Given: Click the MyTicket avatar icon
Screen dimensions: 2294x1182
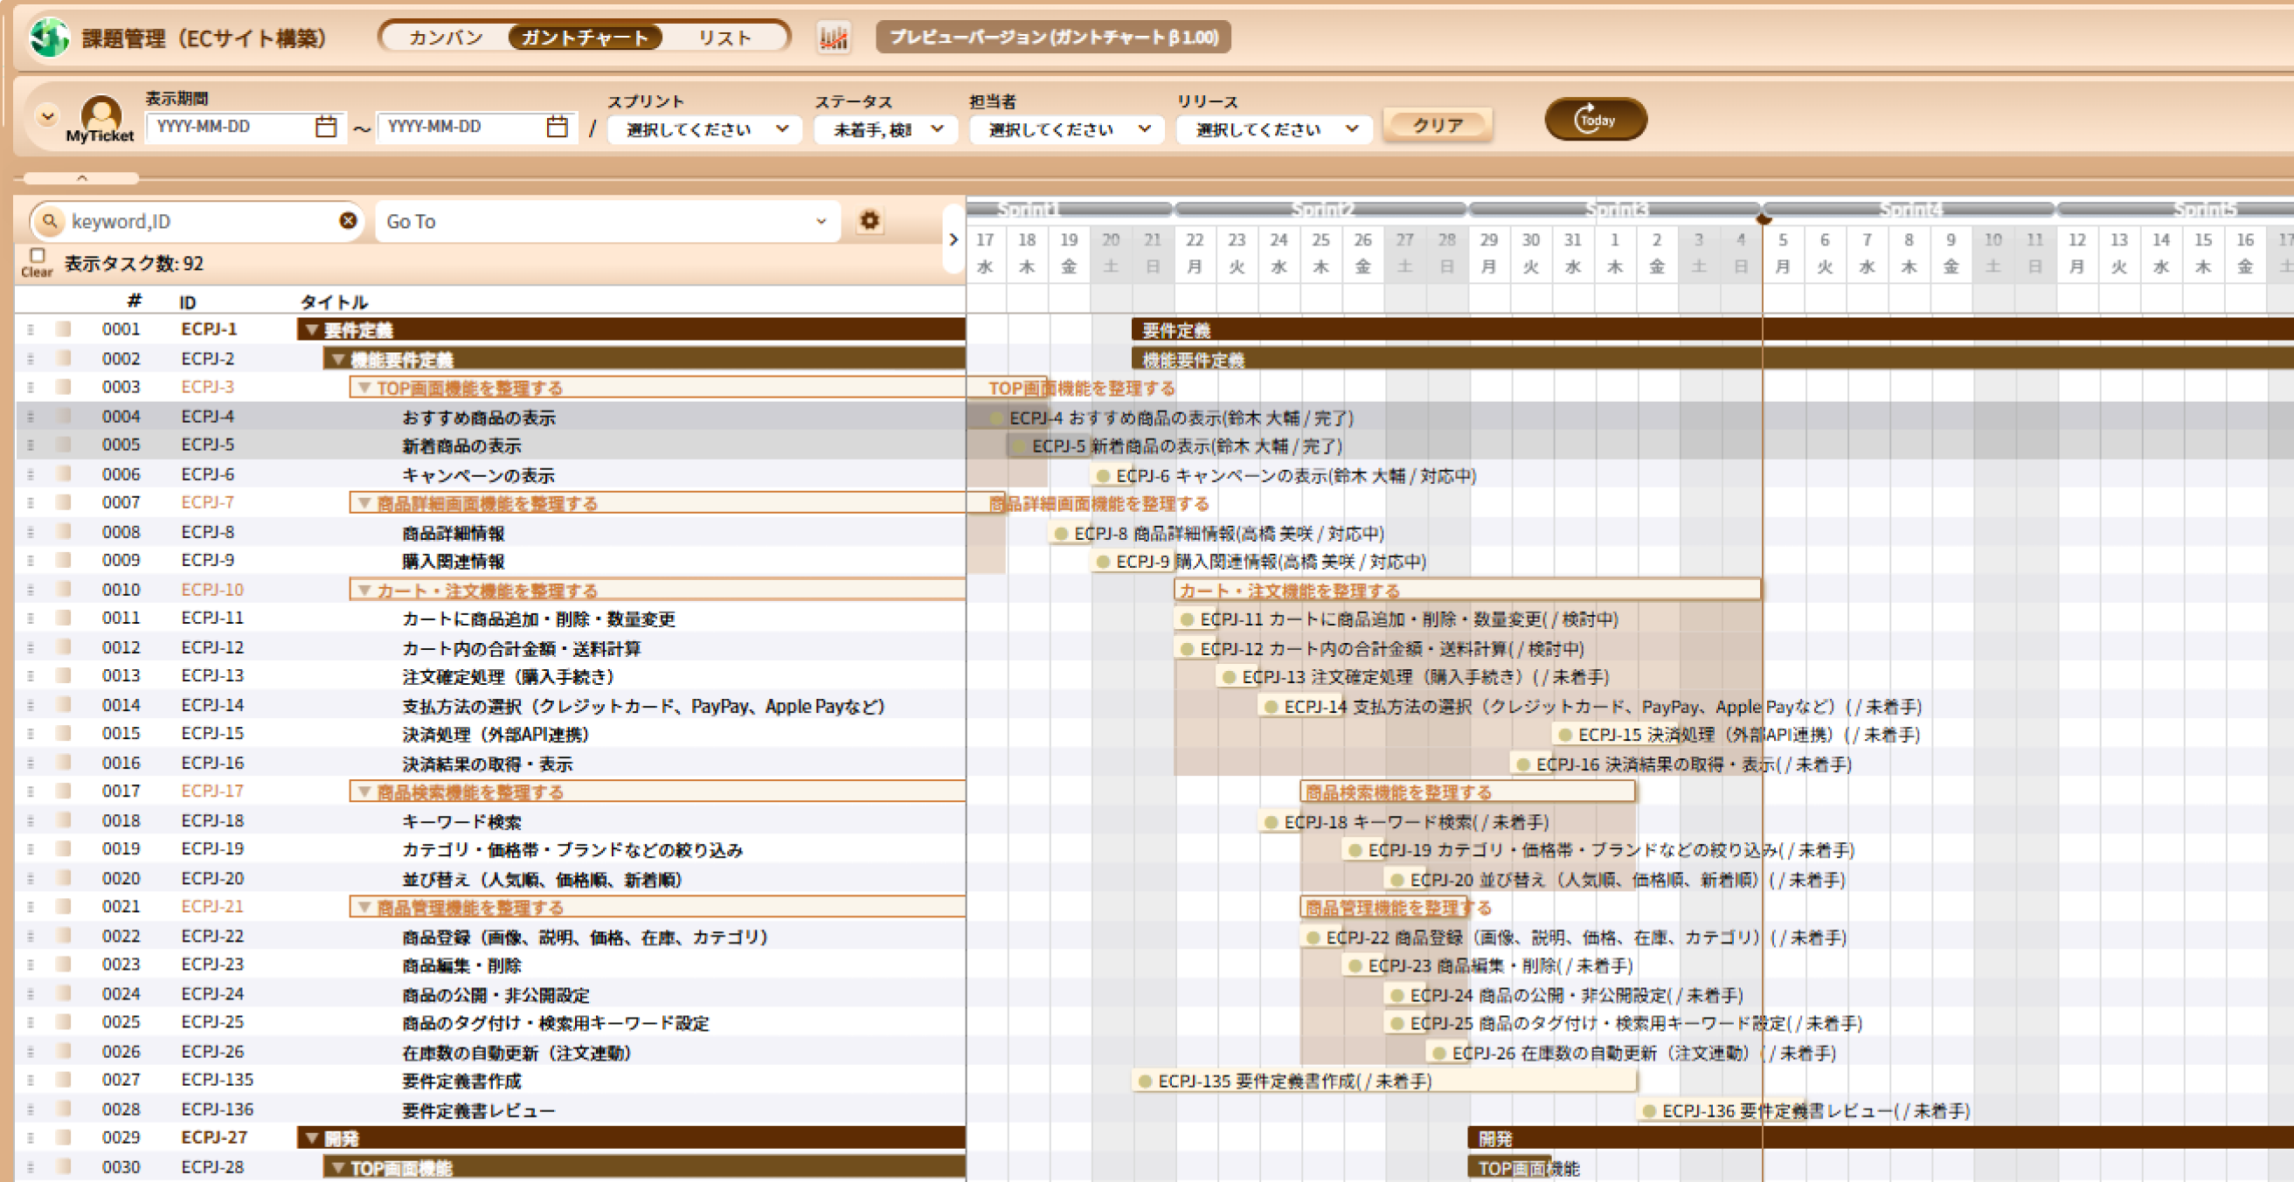Looking at the screenshot, I should (100, 115).
